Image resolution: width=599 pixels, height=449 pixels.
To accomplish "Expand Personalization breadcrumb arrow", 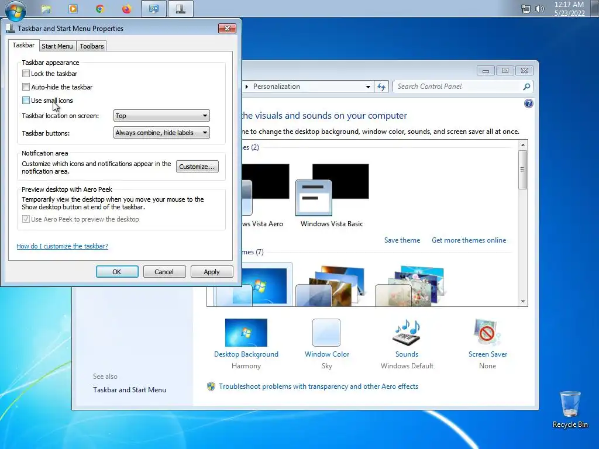I will tap(247, 87).
